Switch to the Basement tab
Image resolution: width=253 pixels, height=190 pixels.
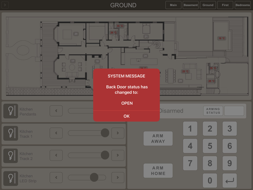(190, 5)
